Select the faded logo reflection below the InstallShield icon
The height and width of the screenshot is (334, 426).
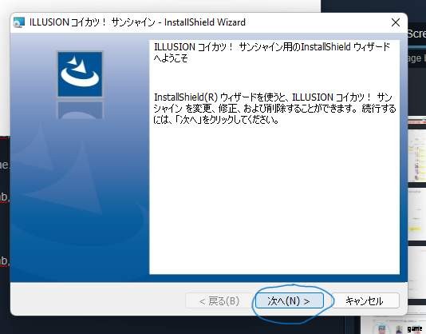[80, 110]
